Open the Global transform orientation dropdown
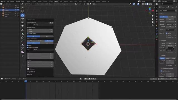178x100 pixels. coord(79,4)
